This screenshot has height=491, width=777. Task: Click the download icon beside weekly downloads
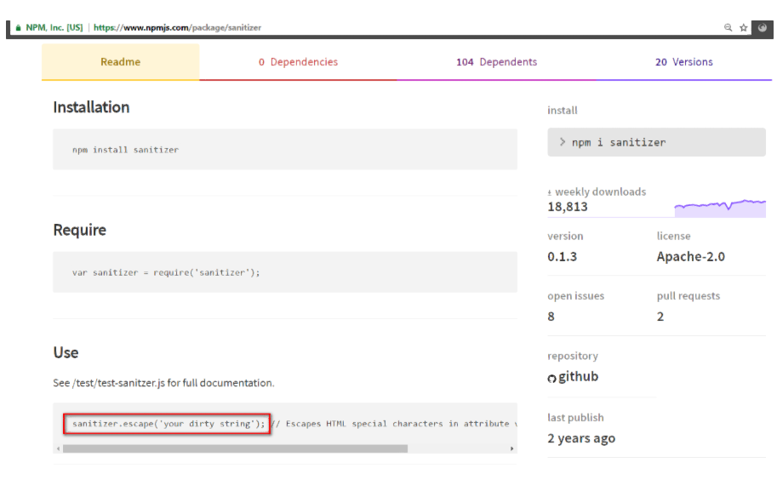550,192
